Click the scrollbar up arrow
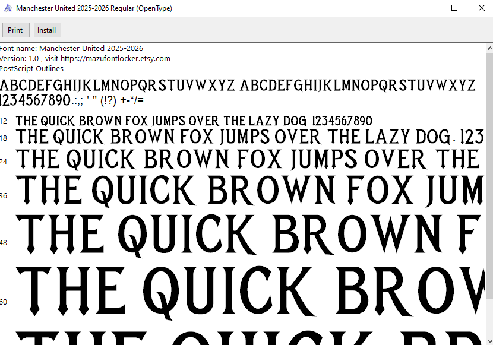Viewport: 493px width, 345px height. 488,48
